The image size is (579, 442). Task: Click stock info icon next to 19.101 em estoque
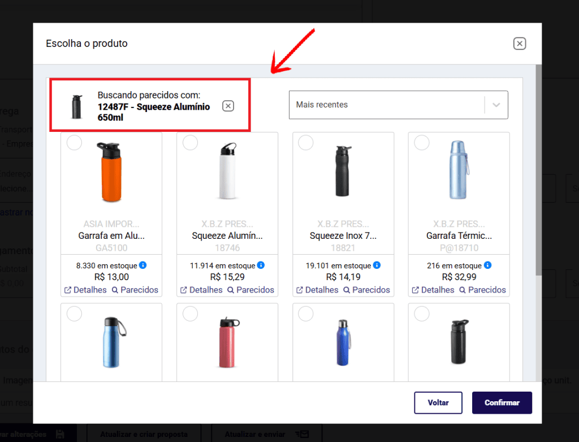[x=377, y=265]
